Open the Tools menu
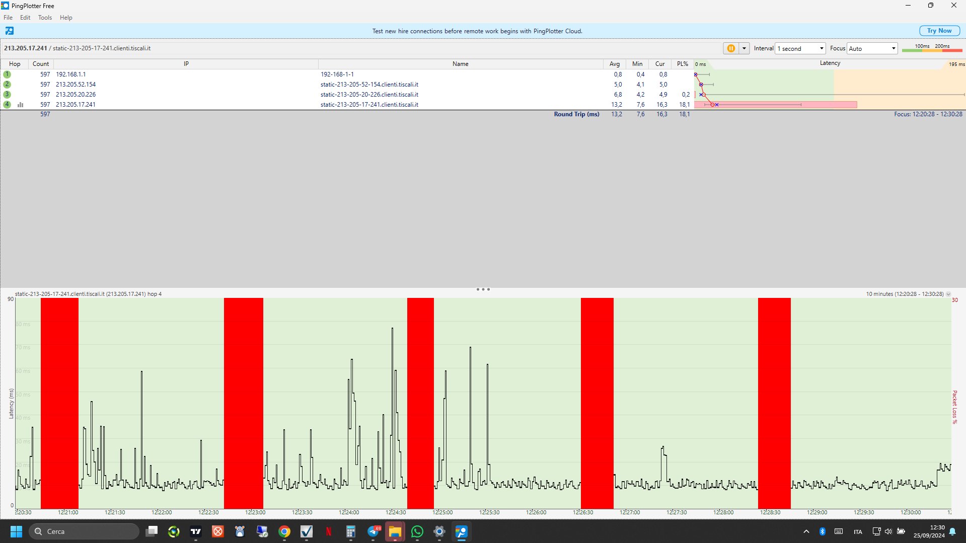Image resolution: width=966 pixels, height=543 pixels. point(45,18)
